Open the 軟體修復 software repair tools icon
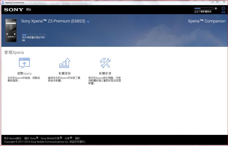The height and width of the screenshot is (146, 228). click(105, 63)
